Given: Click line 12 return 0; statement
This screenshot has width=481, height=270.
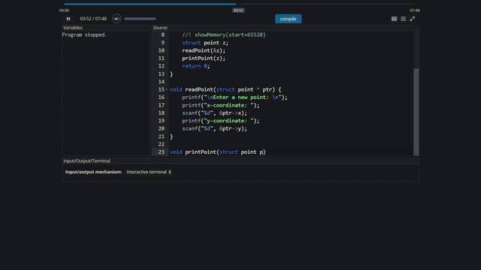Looking at the screenshot, I should click(195, 66).
